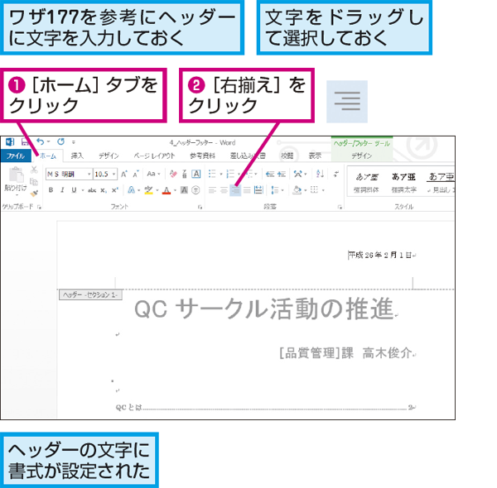Click the sort icon in paragraph group
The image size is (497, 488).
320,174
